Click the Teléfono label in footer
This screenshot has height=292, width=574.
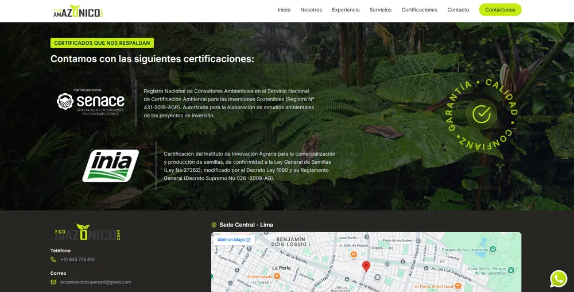tap(60, 251)
